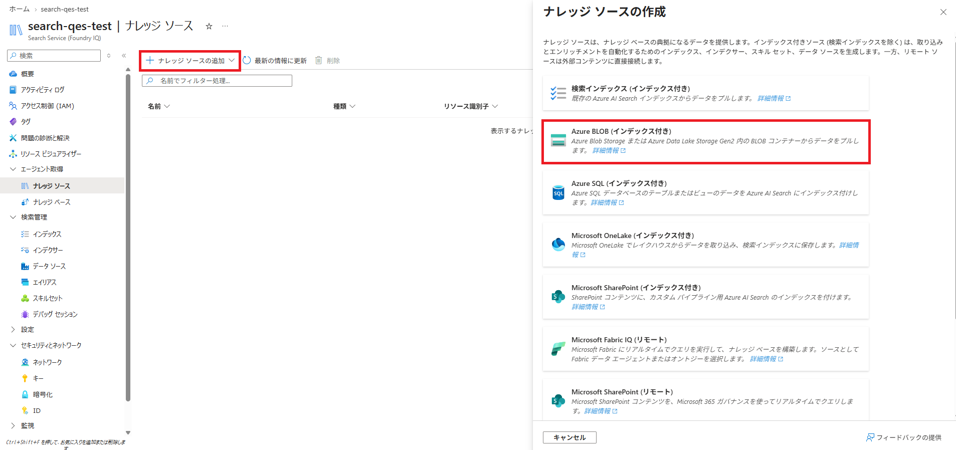Sort by the 種類 column chevron
This screenshot has width=956, height=450.
pos(352,106)
